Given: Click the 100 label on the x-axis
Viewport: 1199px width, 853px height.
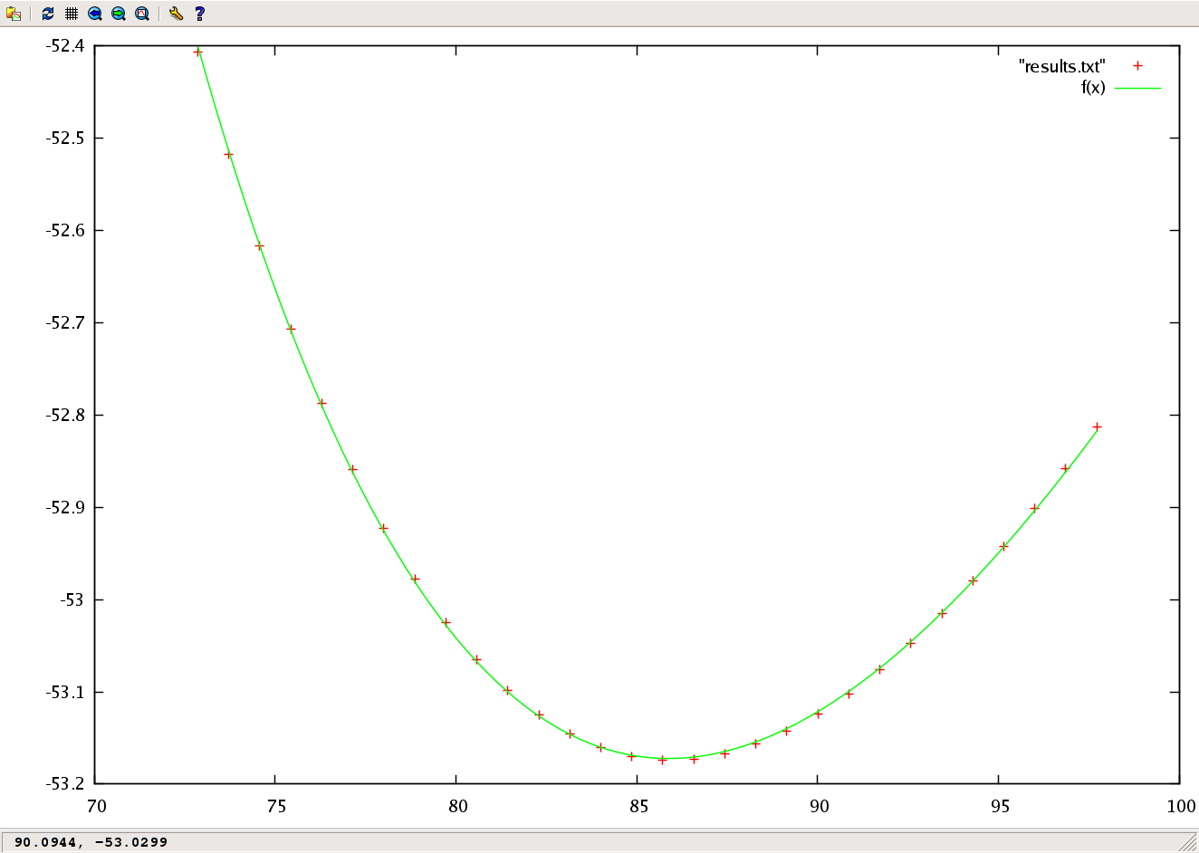Looking at the screenshot, I should [1180, 807].
